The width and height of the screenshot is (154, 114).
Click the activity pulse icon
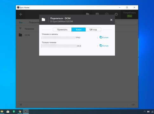[x=133, y=105]
